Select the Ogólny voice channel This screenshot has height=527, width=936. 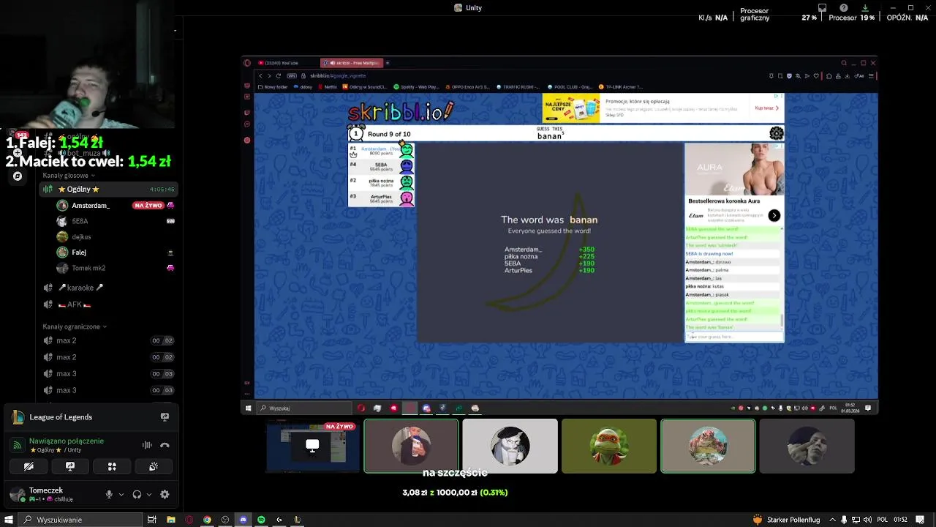click(x=107, y=189)
